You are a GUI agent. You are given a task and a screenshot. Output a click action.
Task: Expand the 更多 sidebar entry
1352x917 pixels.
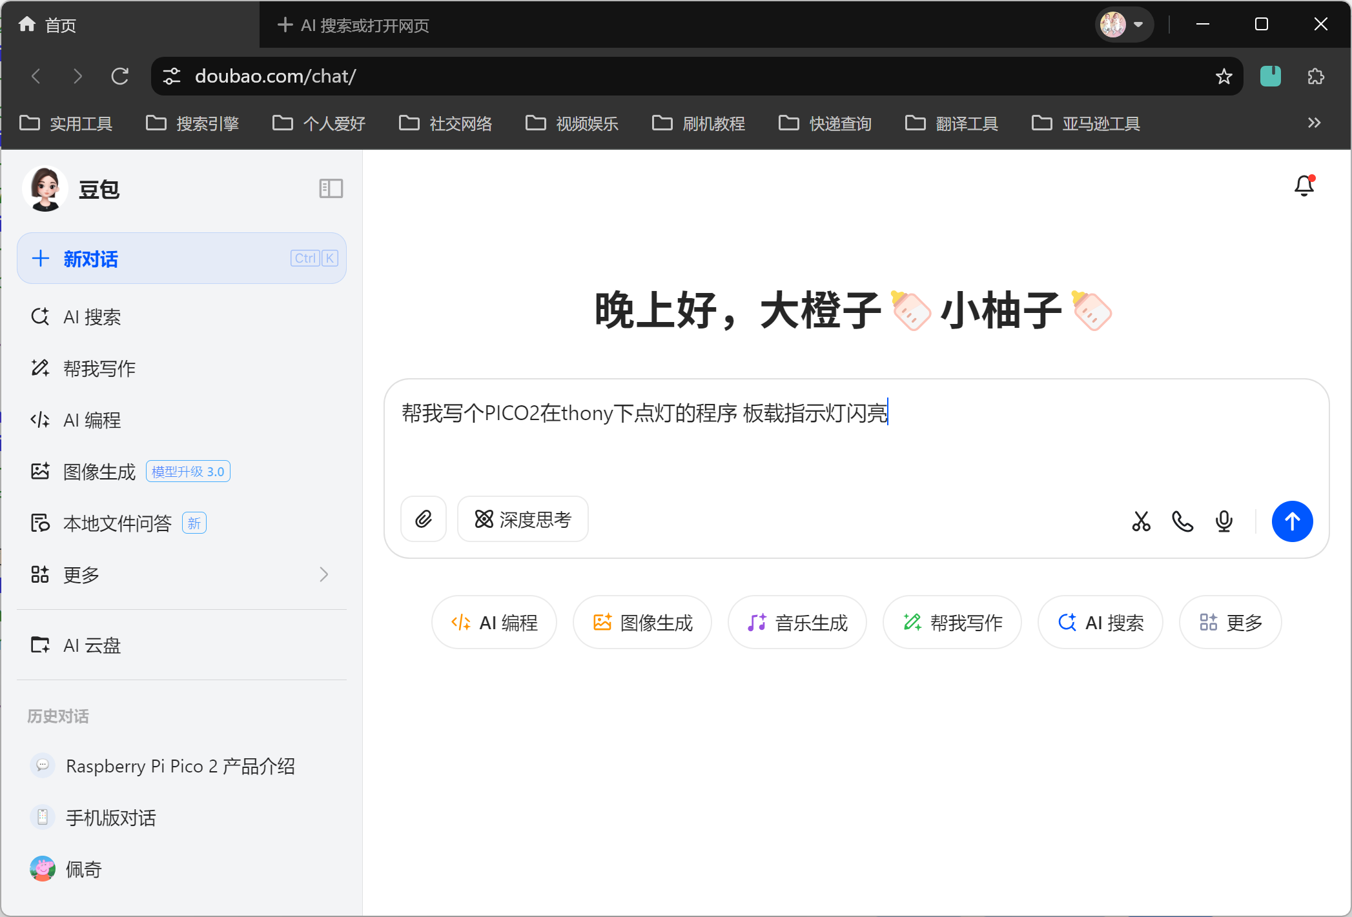(181, 574)
